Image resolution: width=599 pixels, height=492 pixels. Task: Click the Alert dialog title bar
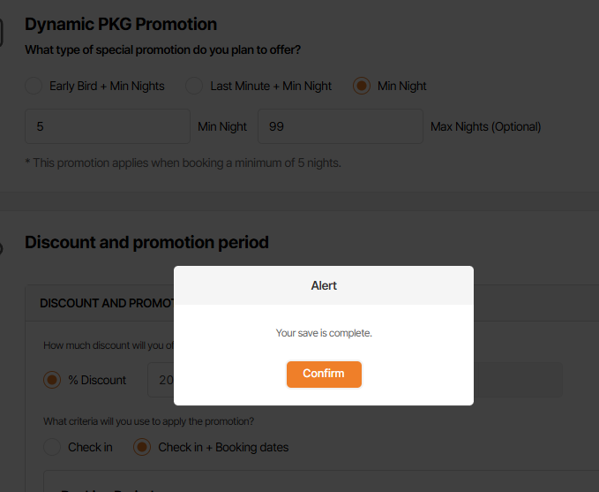(x=324, y=285)
